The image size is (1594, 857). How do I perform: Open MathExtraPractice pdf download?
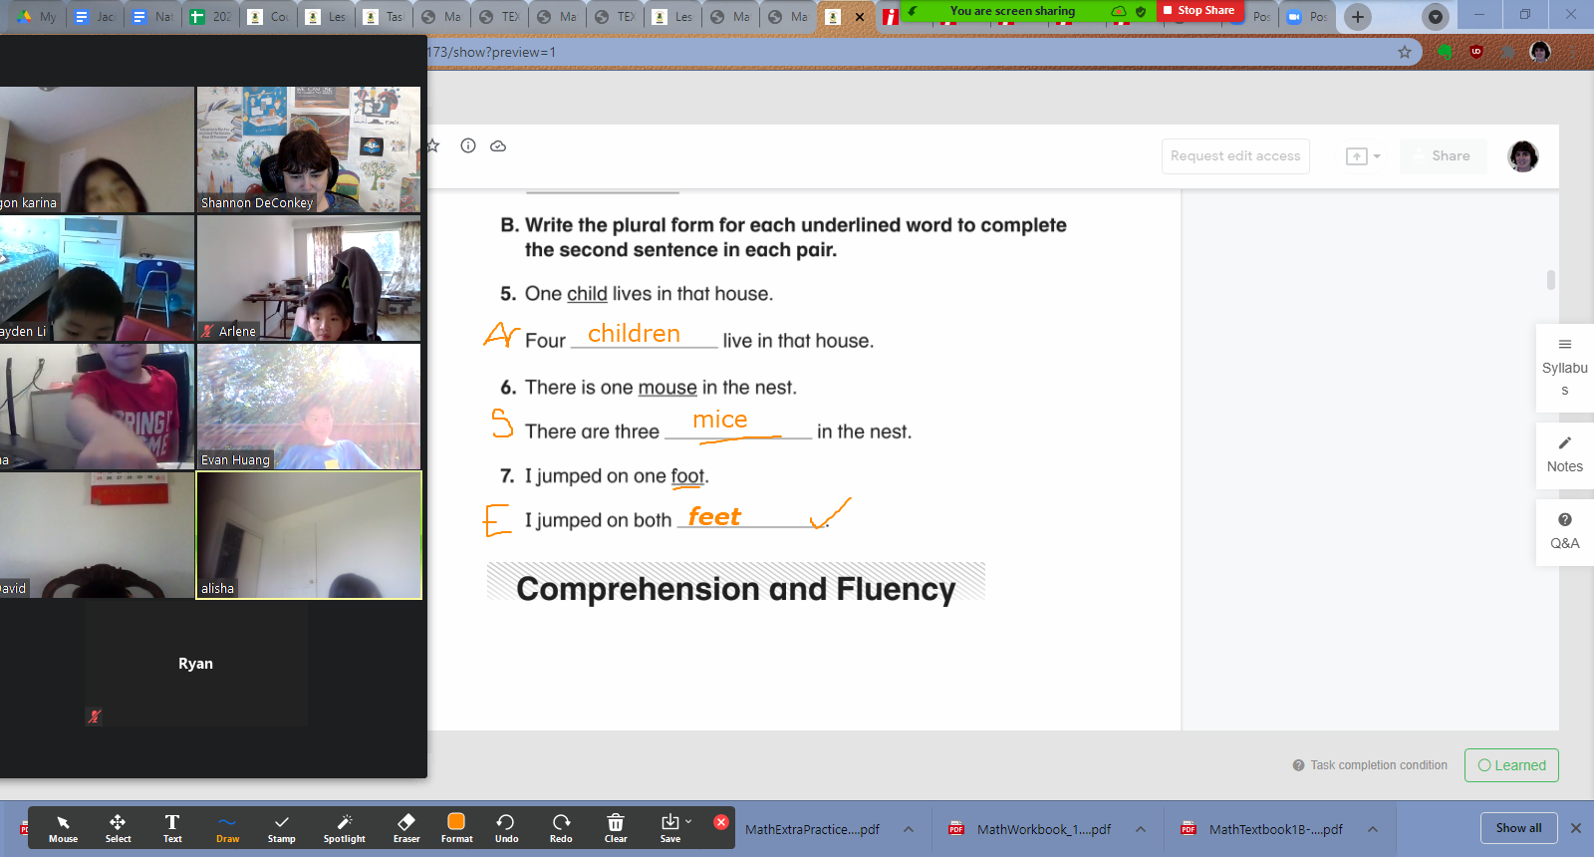click(x=812, y=829)
